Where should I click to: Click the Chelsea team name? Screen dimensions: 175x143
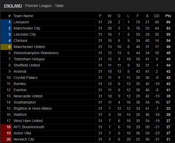[20, 41]
